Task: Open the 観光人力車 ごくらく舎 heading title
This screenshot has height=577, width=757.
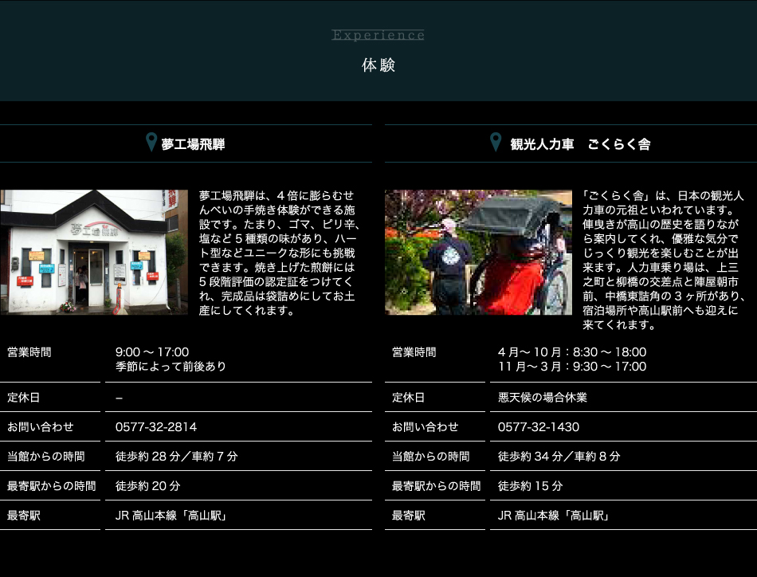Action: coord(580,144)
